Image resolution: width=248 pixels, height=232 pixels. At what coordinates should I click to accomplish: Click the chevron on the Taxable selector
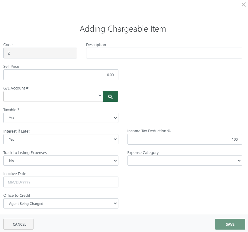click(x=115, y=118)
